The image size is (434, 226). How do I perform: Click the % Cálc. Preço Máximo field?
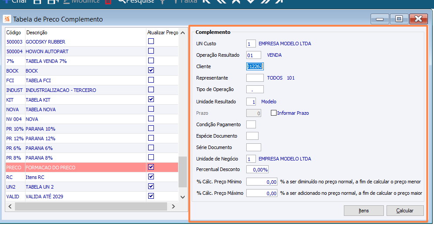click(x=262, y=193)
